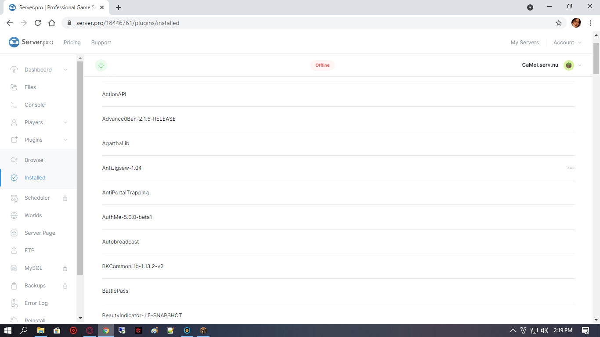Click the browser reload icon
This screenshot has width=600, height=337.
point(38,23)
